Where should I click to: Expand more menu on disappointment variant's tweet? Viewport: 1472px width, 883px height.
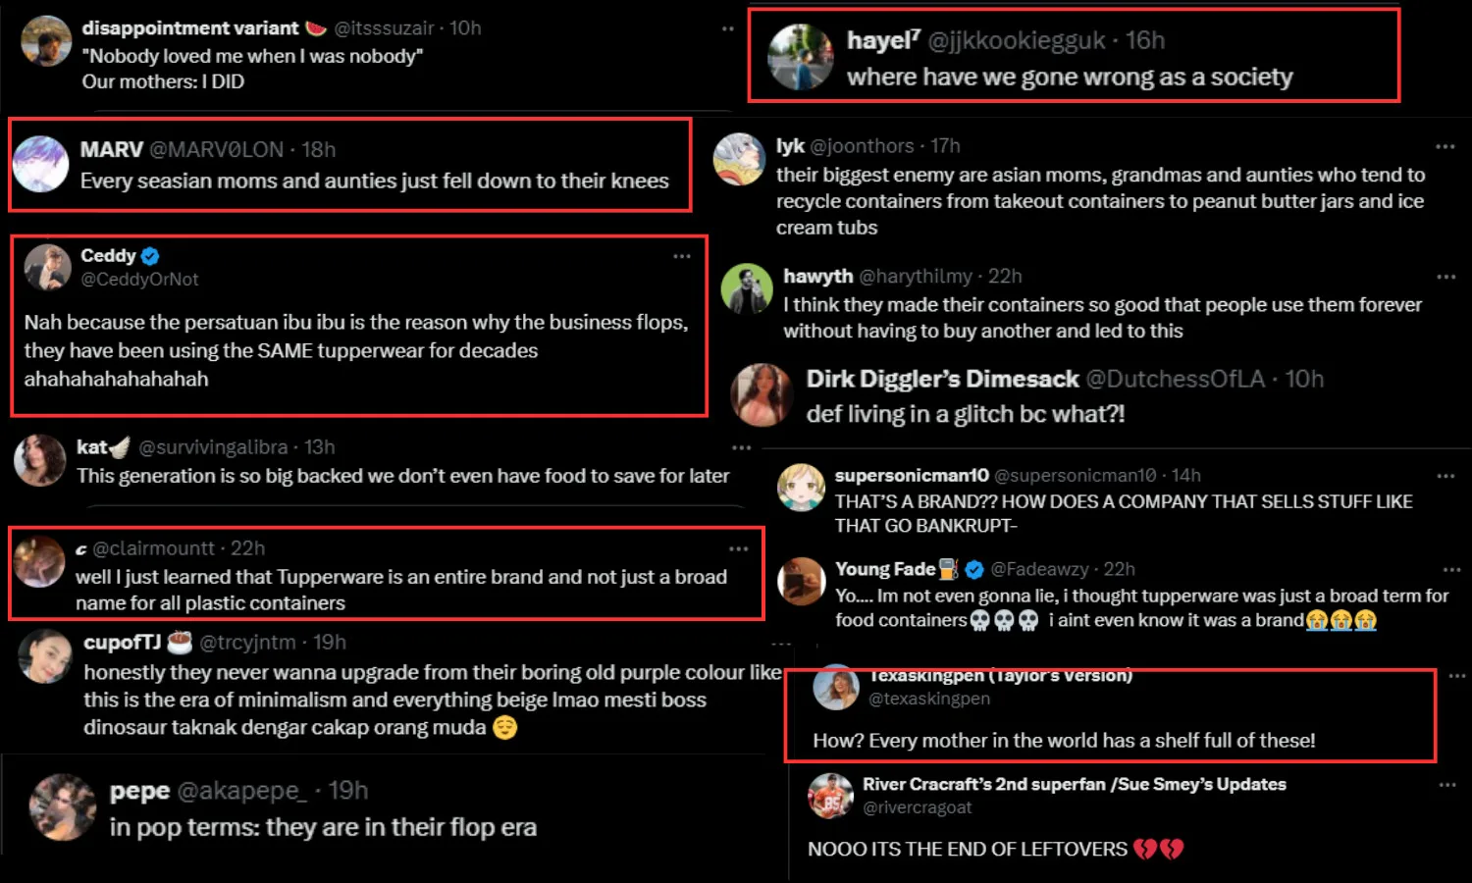(x=727, y=28)
